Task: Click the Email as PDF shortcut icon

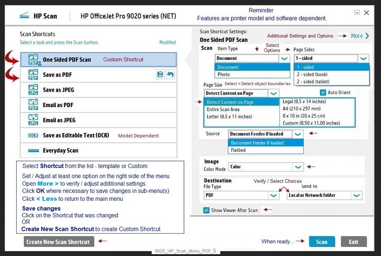Action: [x=33, y=105]
